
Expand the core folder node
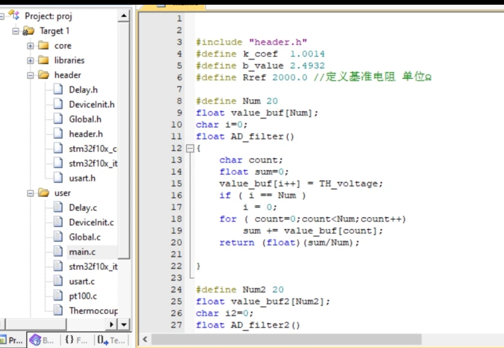coord(30,46)
